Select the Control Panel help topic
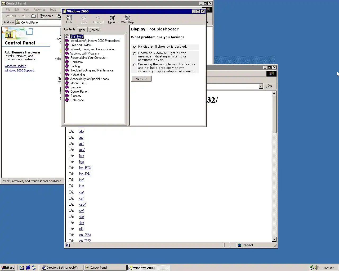339x271 pixels. click(79, 92)
